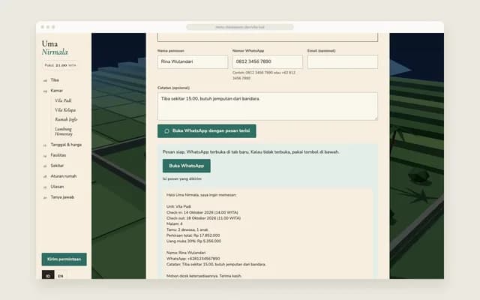Switch language to EN
Image resolution: width=480 pixels, height=300 pixels.
tap(61, 276)
